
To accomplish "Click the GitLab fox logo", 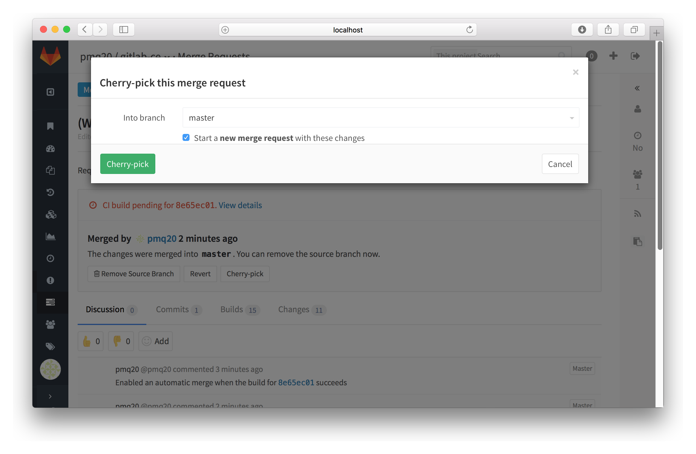I will point(50,56).
